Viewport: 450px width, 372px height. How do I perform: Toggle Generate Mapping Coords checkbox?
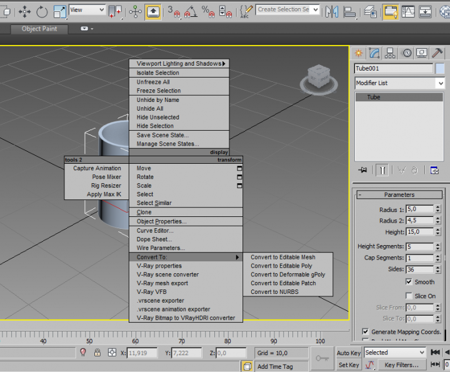point(366,331)
